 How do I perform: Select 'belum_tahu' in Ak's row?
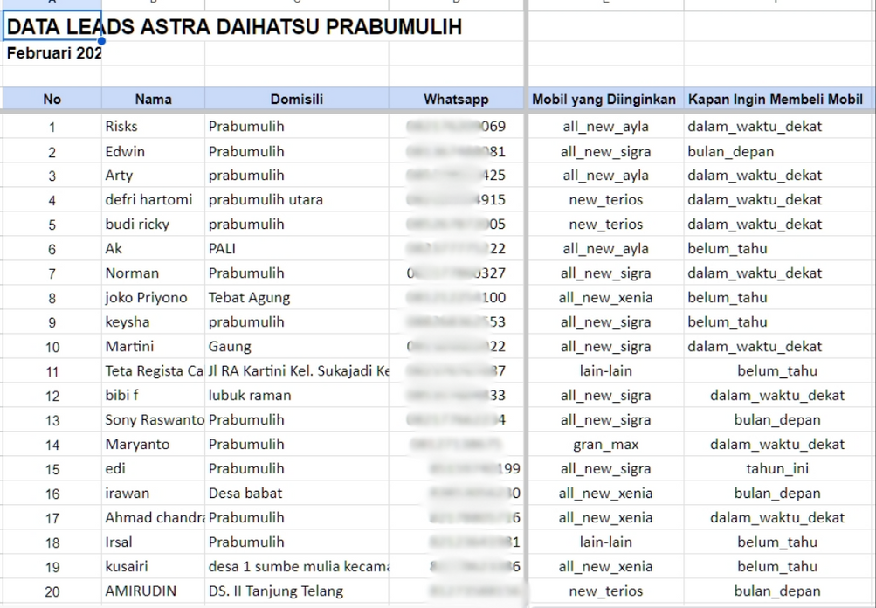(779, 249)
